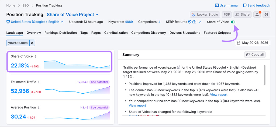The height and width of the screenshot is (127, 276).
Task: Click the 22.18% Share of Voice value
Action: [x=20, y=66]
